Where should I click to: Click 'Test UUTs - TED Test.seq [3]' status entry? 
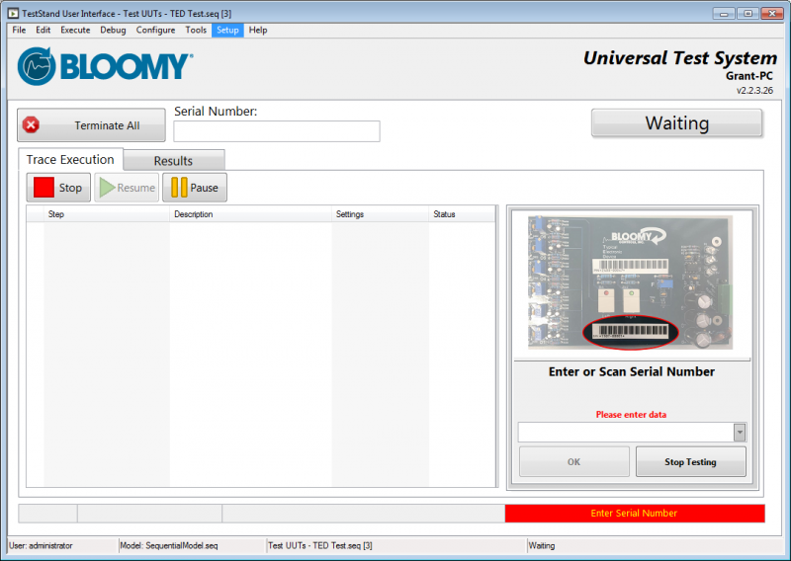tap(320, 545)
